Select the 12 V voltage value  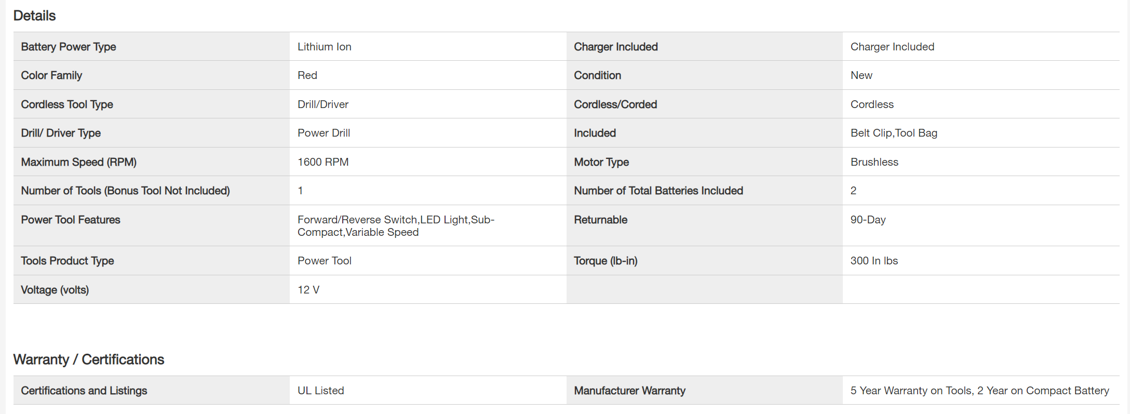(x=308, y=290)
